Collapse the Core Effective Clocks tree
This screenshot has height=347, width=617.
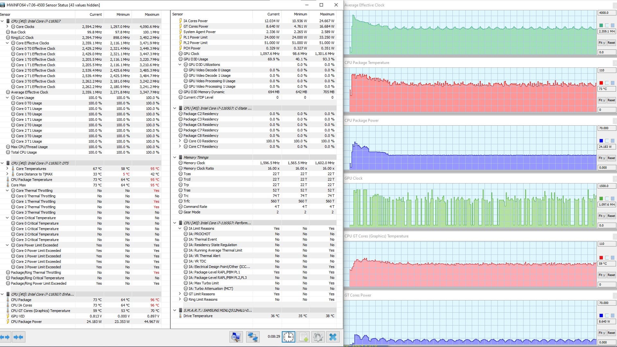coord(7,43)
